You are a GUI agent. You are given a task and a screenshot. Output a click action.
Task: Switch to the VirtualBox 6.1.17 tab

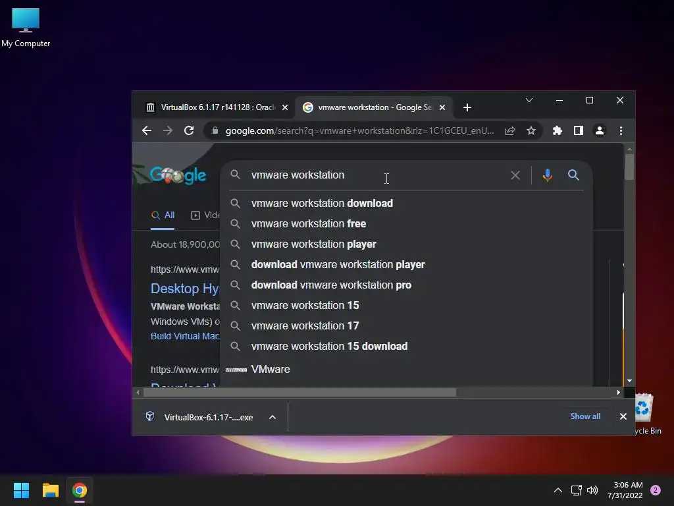[216, 107]
